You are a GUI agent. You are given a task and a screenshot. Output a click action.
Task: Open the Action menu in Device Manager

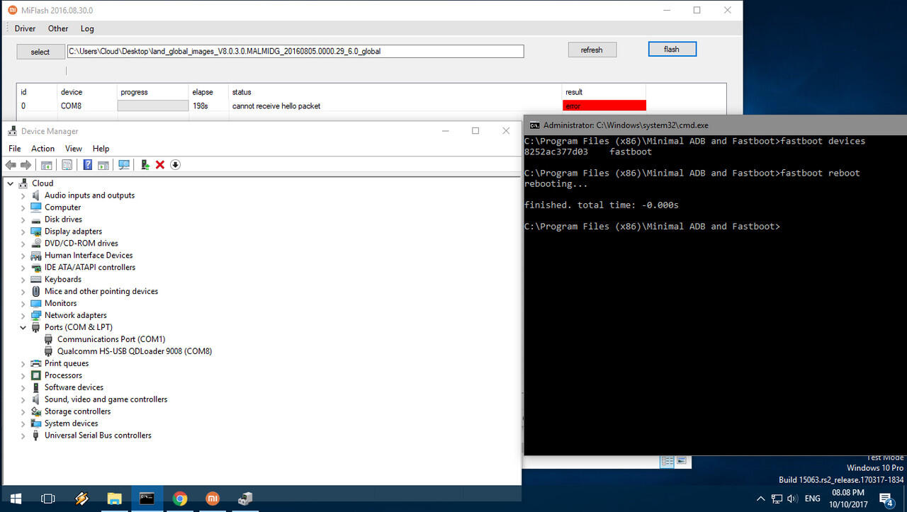[43, 149]
